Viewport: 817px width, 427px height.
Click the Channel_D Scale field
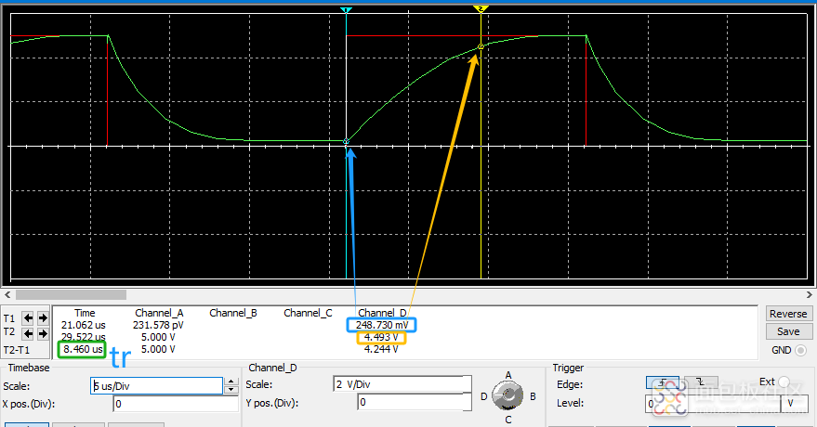[402, 384]
